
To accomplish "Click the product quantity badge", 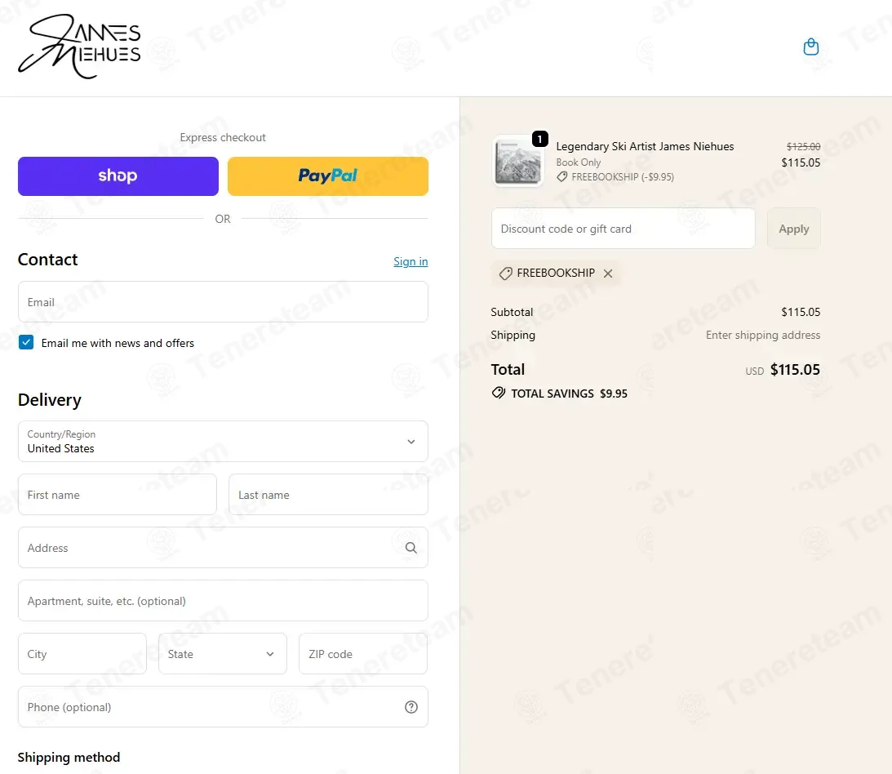I will (x=540, y=139).
